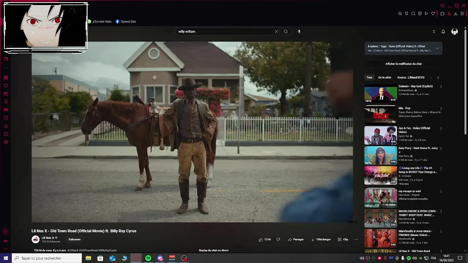The image size is (468, 263).
Task: Open sidebar bookmarks heart icon
Action: click(6, 85)
